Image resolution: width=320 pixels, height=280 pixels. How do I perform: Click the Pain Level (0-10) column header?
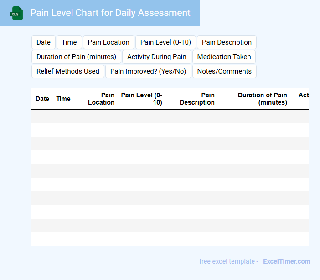[x=142, y=99]
